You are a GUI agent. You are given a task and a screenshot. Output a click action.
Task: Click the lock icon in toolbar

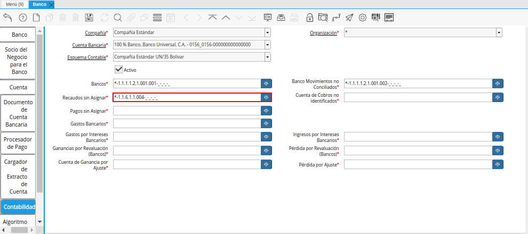pyautogui.click(x=310, y=18)
